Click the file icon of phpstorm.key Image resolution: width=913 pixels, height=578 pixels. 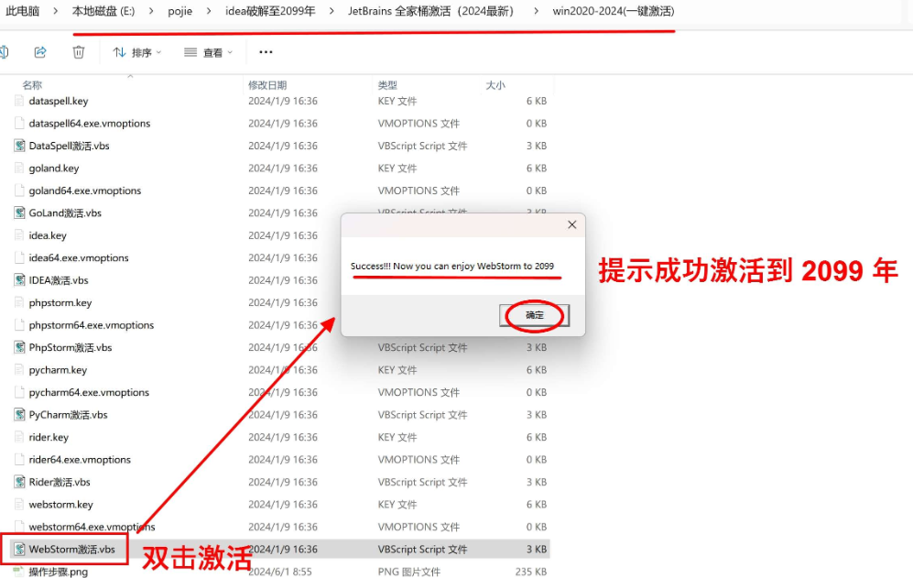tap(19, 303)
